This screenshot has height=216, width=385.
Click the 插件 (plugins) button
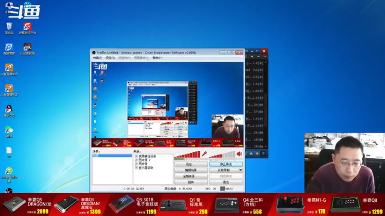pyautogui.click(x=191, y=182)
